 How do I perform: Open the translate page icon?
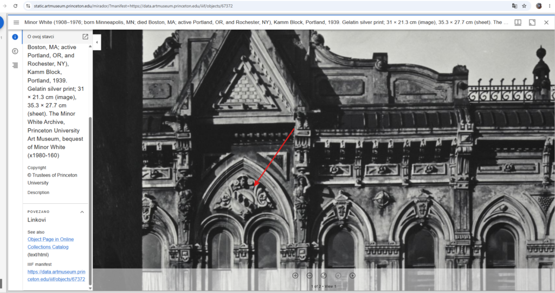point(514,6)
